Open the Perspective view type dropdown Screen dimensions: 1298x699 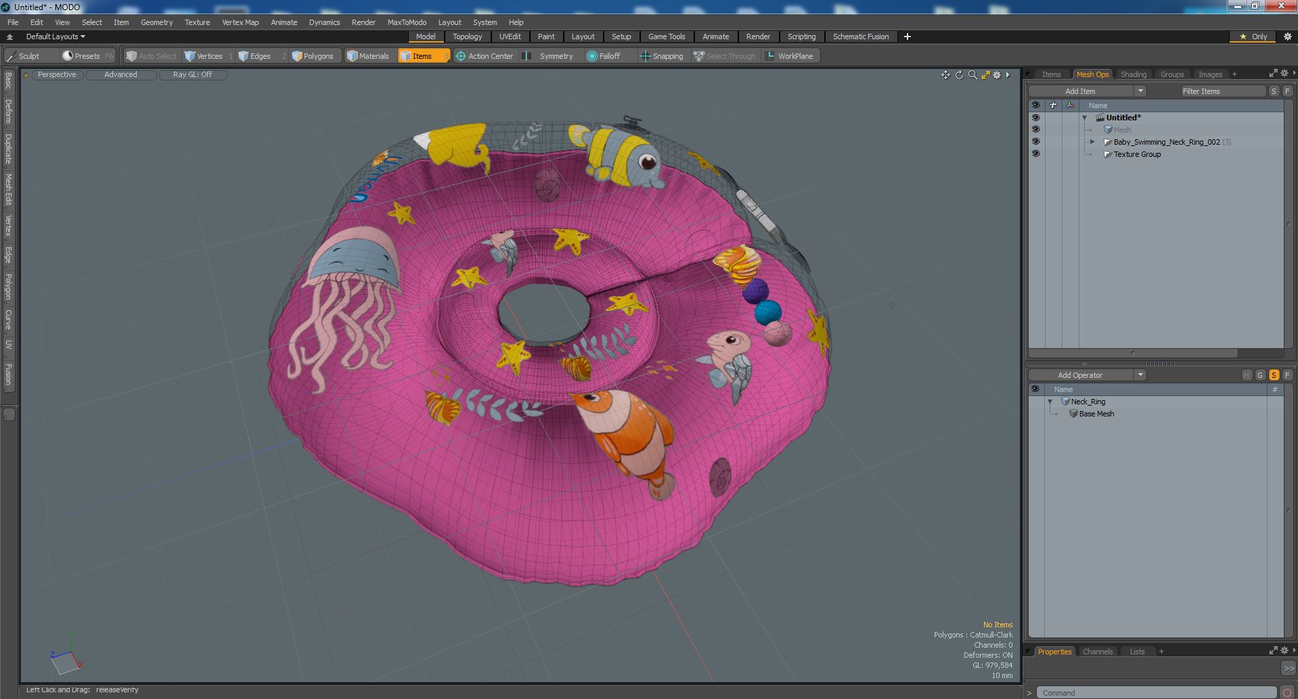tap(57, 75)
